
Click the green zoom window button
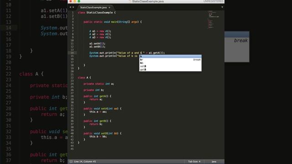[x=79, y=1]
